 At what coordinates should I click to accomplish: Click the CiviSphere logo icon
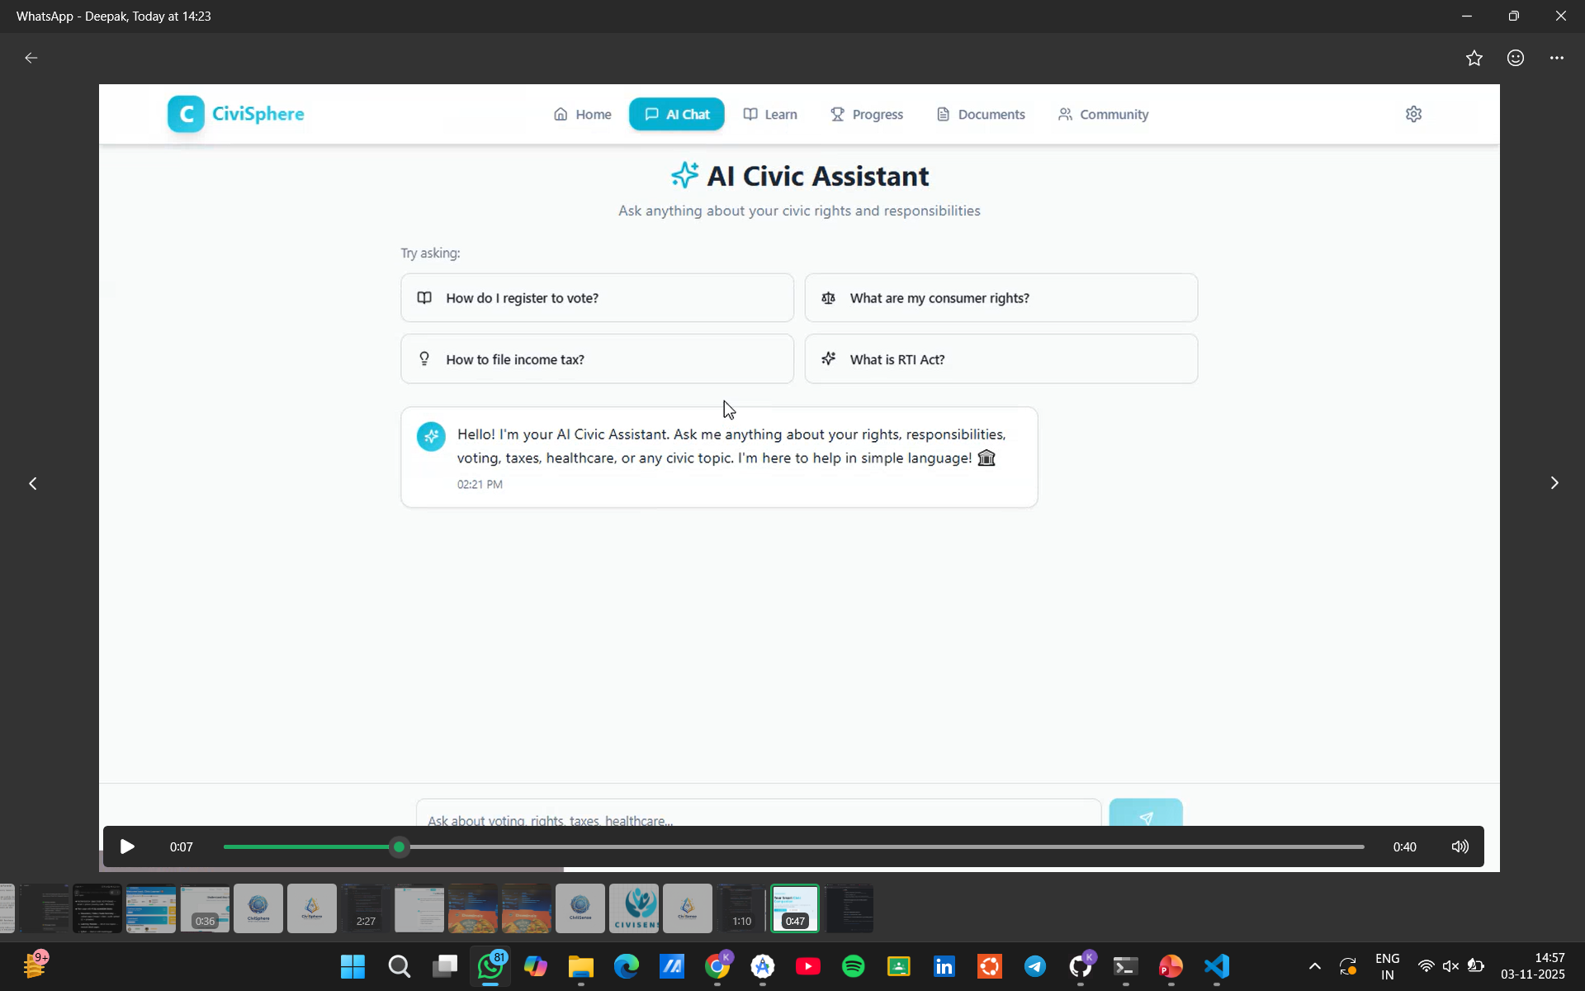point(186,114)
